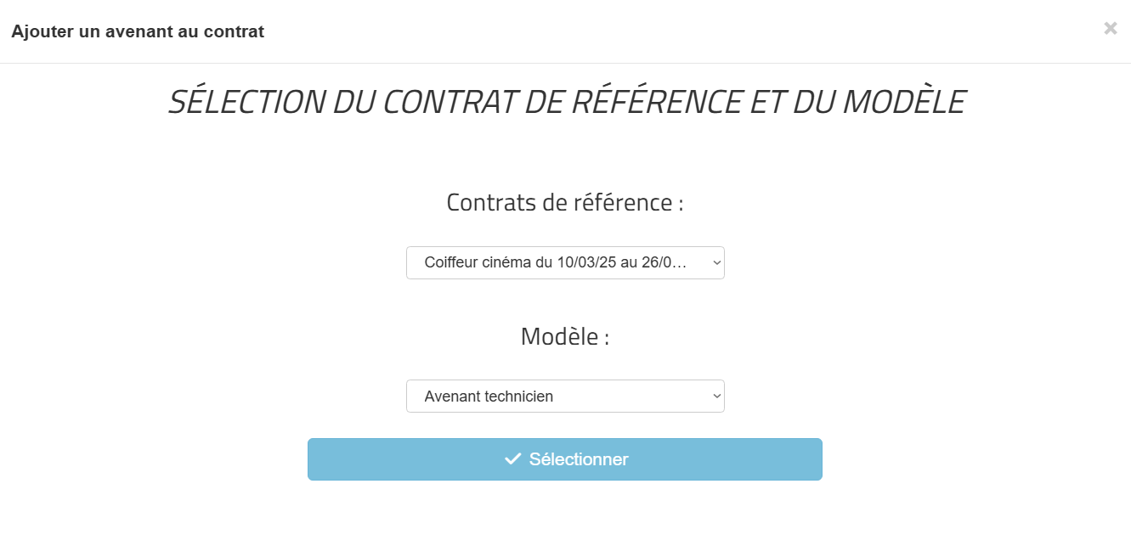Image resolution: width=1131 pixels, height=540 pixels.
Task: Click the Contrats de référence label
Action: [x=565, y=203]
